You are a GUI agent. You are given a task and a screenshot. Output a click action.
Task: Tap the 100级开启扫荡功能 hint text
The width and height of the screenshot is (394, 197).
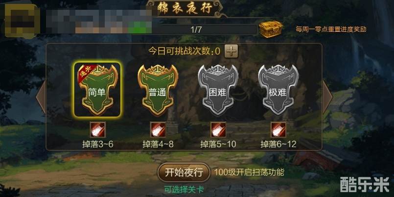[x=249, y=172]
